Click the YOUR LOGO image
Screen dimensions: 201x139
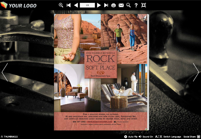tap(19, 5)
